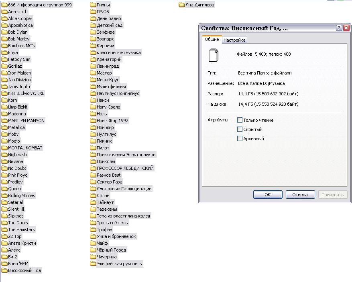Select the 'Смысловые Галлюцинации' folder name
Viewport: 352px width, 282px height.
[x=124, y=189]
